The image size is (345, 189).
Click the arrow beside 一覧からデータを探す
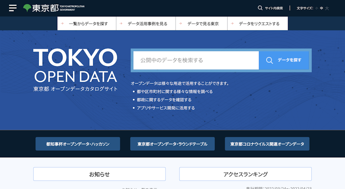tap(63, 24)
